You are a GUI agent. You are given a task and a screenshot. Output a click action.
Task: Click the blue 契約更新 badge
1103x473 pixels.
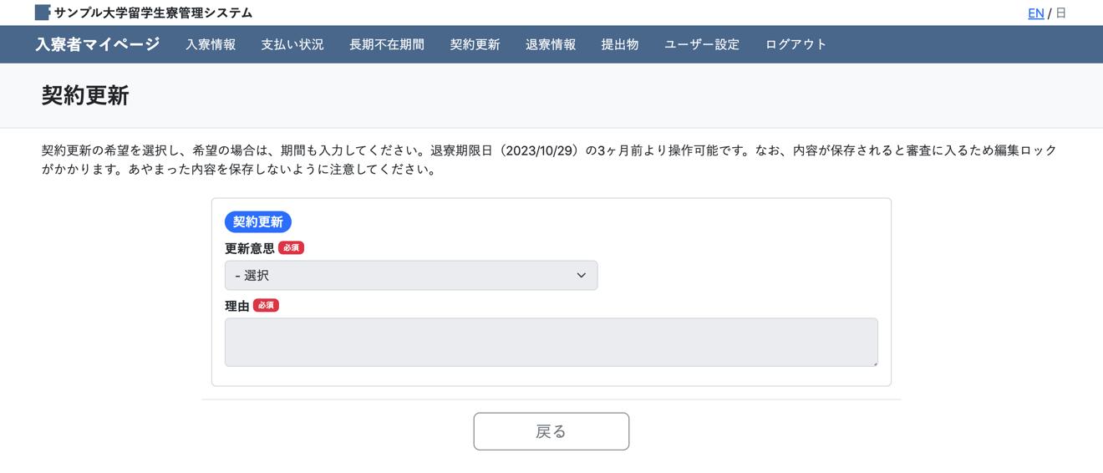coord(257,222)
